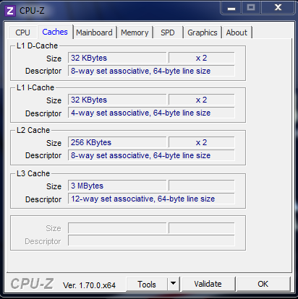The image size is (298, 299).
Task: Click the L2 Cache 256 KBytes field
Action: coord(117,142)
